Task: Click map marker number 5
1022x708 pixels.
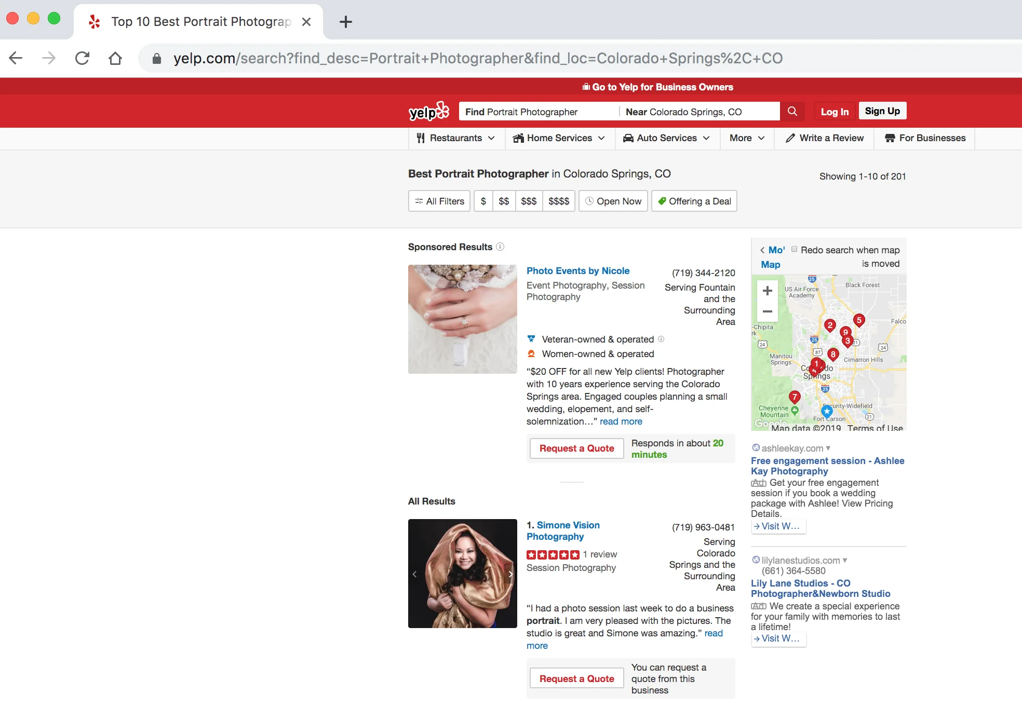Action: (x=859, y=320)
